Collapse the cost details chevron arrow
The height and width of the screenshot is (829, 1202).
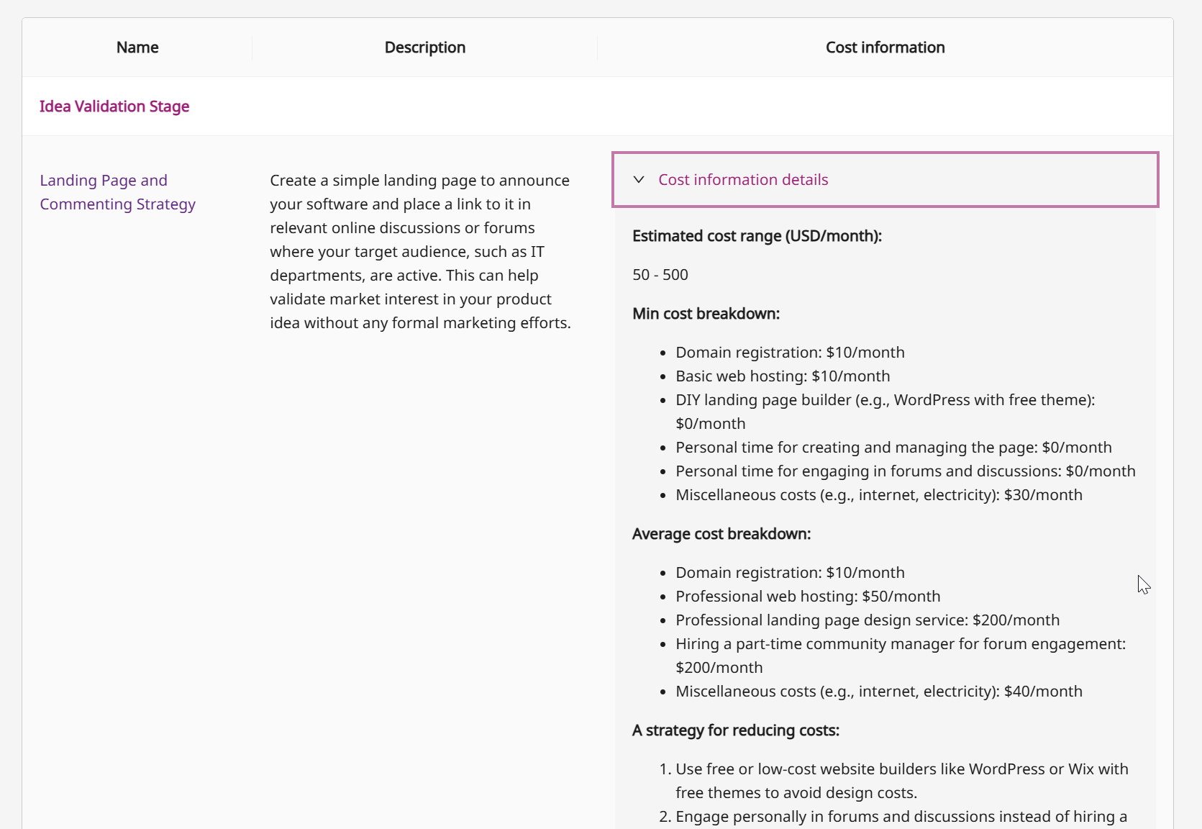[x=639, y=180]
